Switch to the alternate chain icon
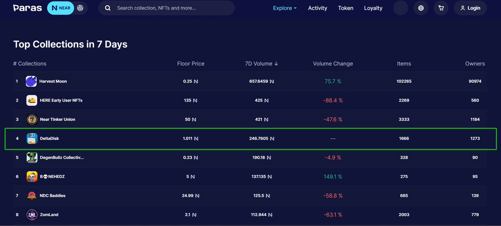Screen dimensions: 501x226 coord(81,8)
